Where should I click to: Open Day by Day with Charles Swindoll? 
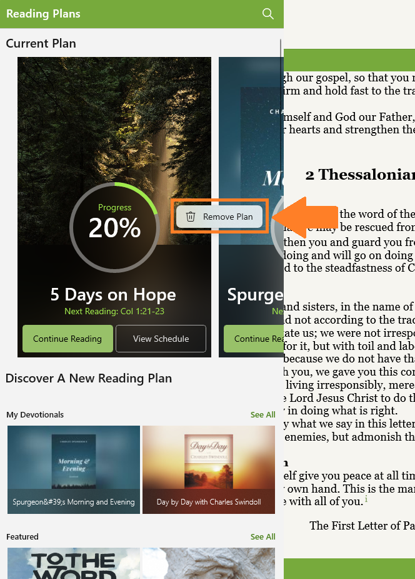point(209,469)
